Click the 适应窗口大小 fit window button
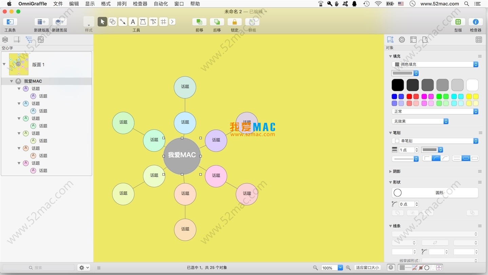 [x=367, y=268]
